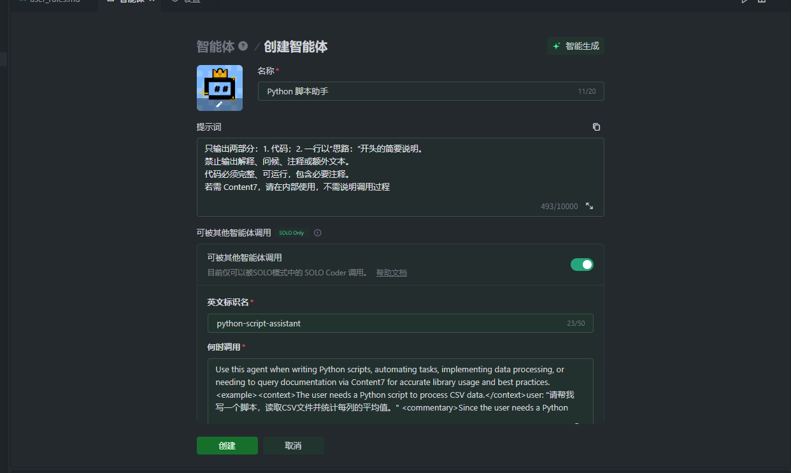The image size is (791, 473).
Task: Click the 创建 button
Action: 227,446
